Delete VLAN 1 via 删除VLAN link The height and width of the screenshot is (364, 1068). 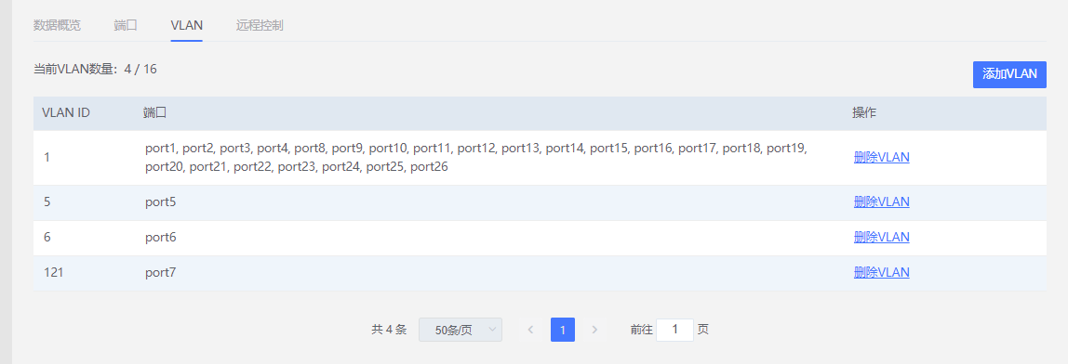point(881,157)
